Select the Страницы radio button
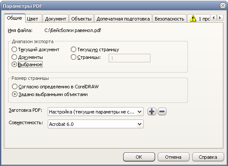The height and width of the screenshot is (166, 228). click(73, 57)
